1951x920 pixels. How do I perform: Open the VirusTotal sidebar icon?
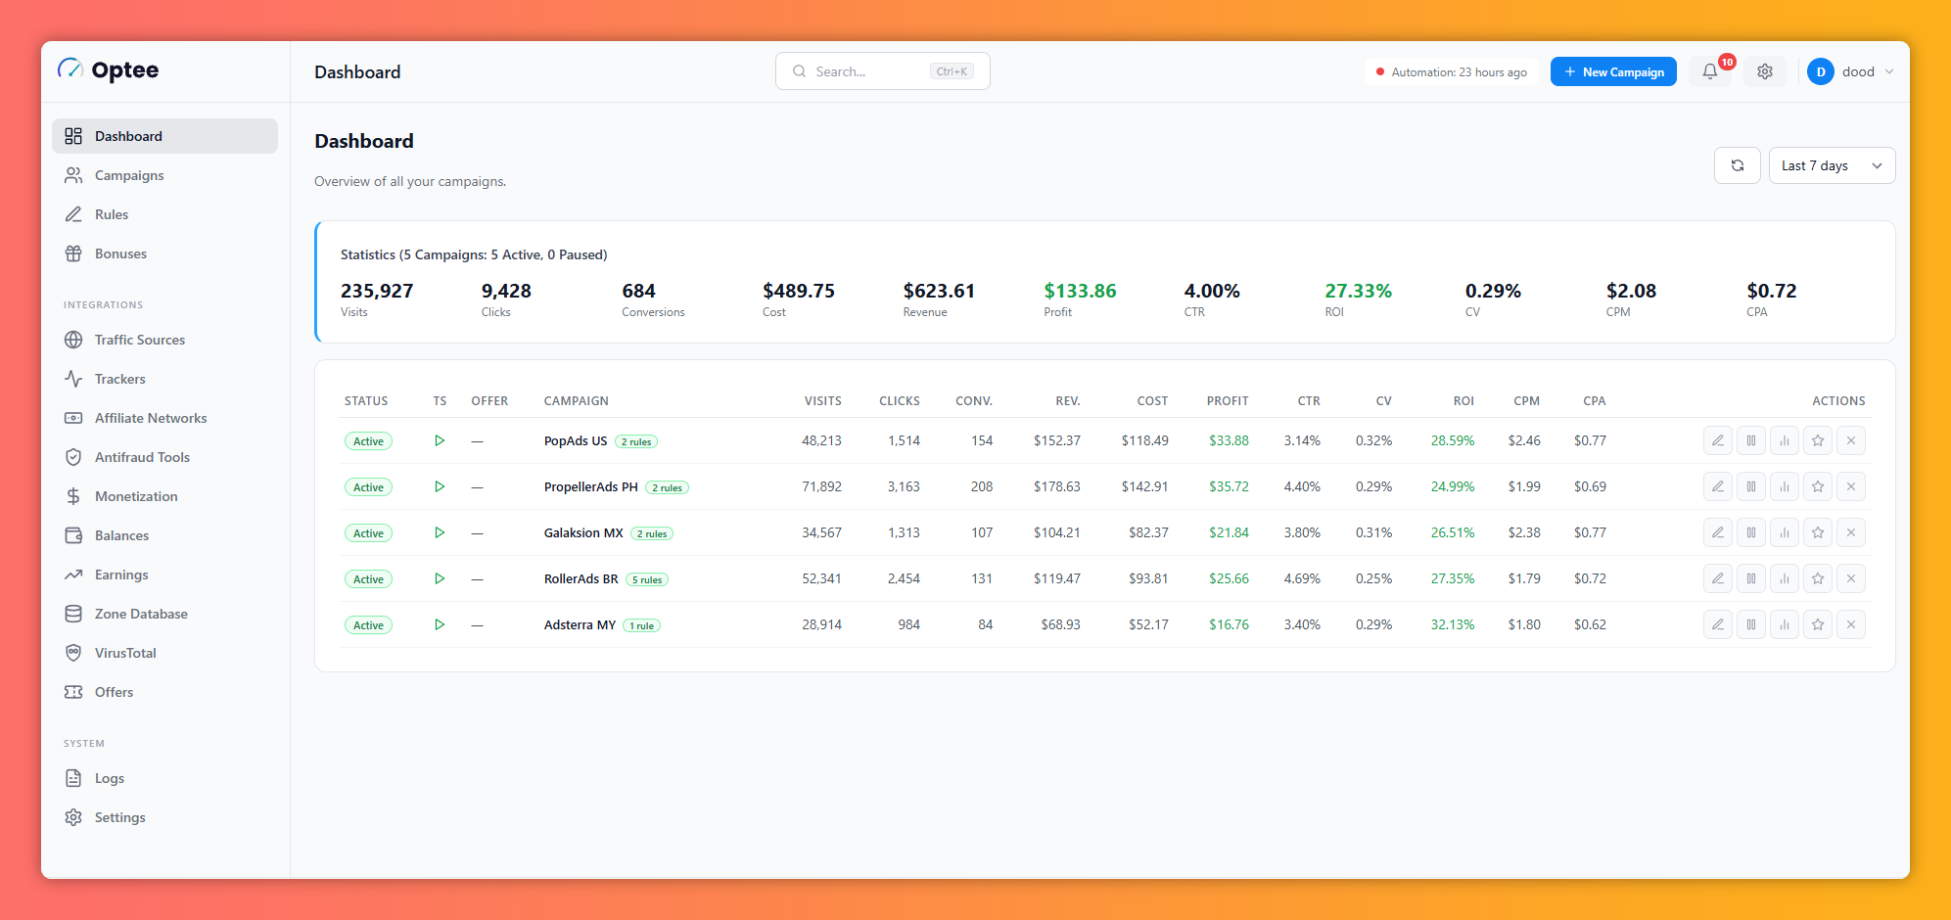pyautogui.click(x=73, y=653)
